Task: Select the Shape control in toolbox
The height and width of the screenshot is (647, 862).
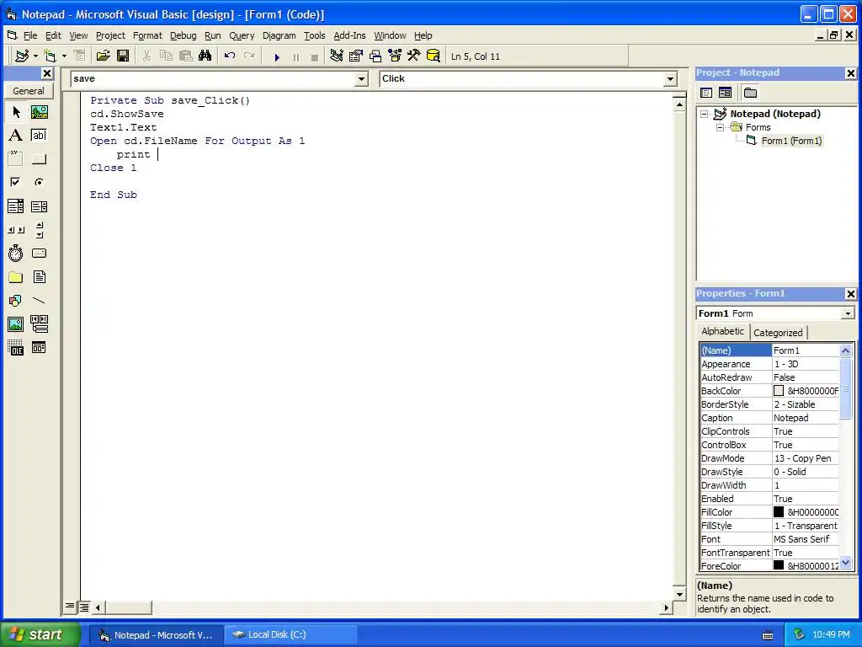Action: click(x=16, y=301)
